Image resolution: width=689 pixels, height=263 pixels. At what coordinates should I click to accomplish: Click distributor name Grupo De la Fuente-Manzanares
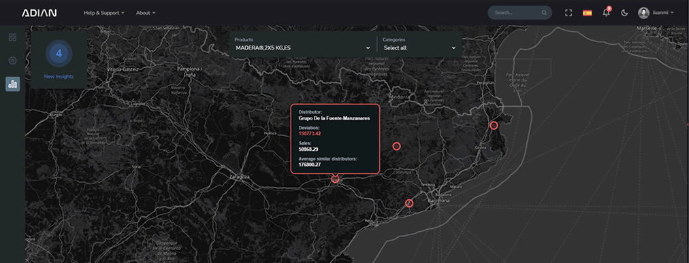pyautogui.click(x=334, y=118)
